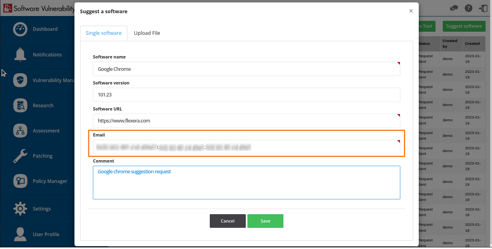Click the Software Vulnerability logo icon
This screenshot has height=249, width=492.
tap(8, 8)
